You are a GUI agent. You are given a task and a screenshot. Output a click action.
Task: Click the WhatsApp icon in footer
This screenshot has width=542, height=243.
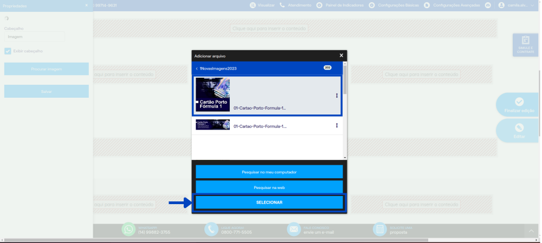point(128,230)
